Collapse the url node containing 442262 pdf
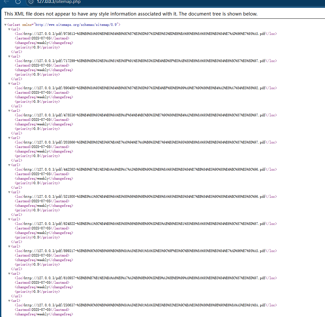The width and height of the screenshot is (325, 317). pyautogui.click(x=9, y=165)
